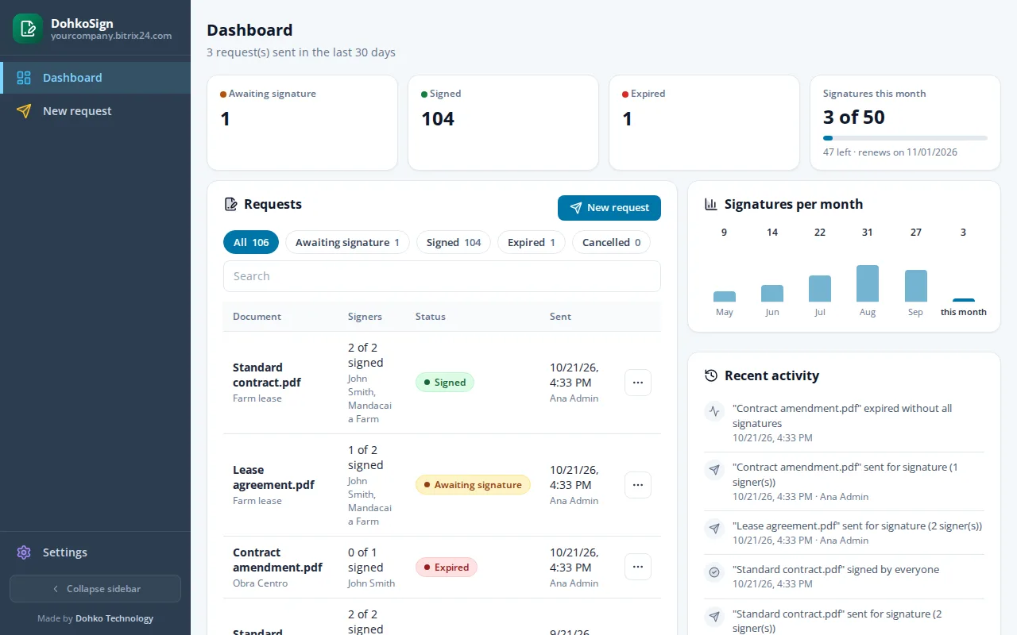Click the Lease agreement.pdf document name
Screen dimensions: 1017x635
tap(273, 477)
